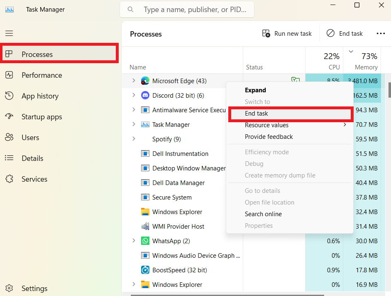Click the Run new task button
Viewport: 391px width, 296px height.
click(x=287, y=34)
